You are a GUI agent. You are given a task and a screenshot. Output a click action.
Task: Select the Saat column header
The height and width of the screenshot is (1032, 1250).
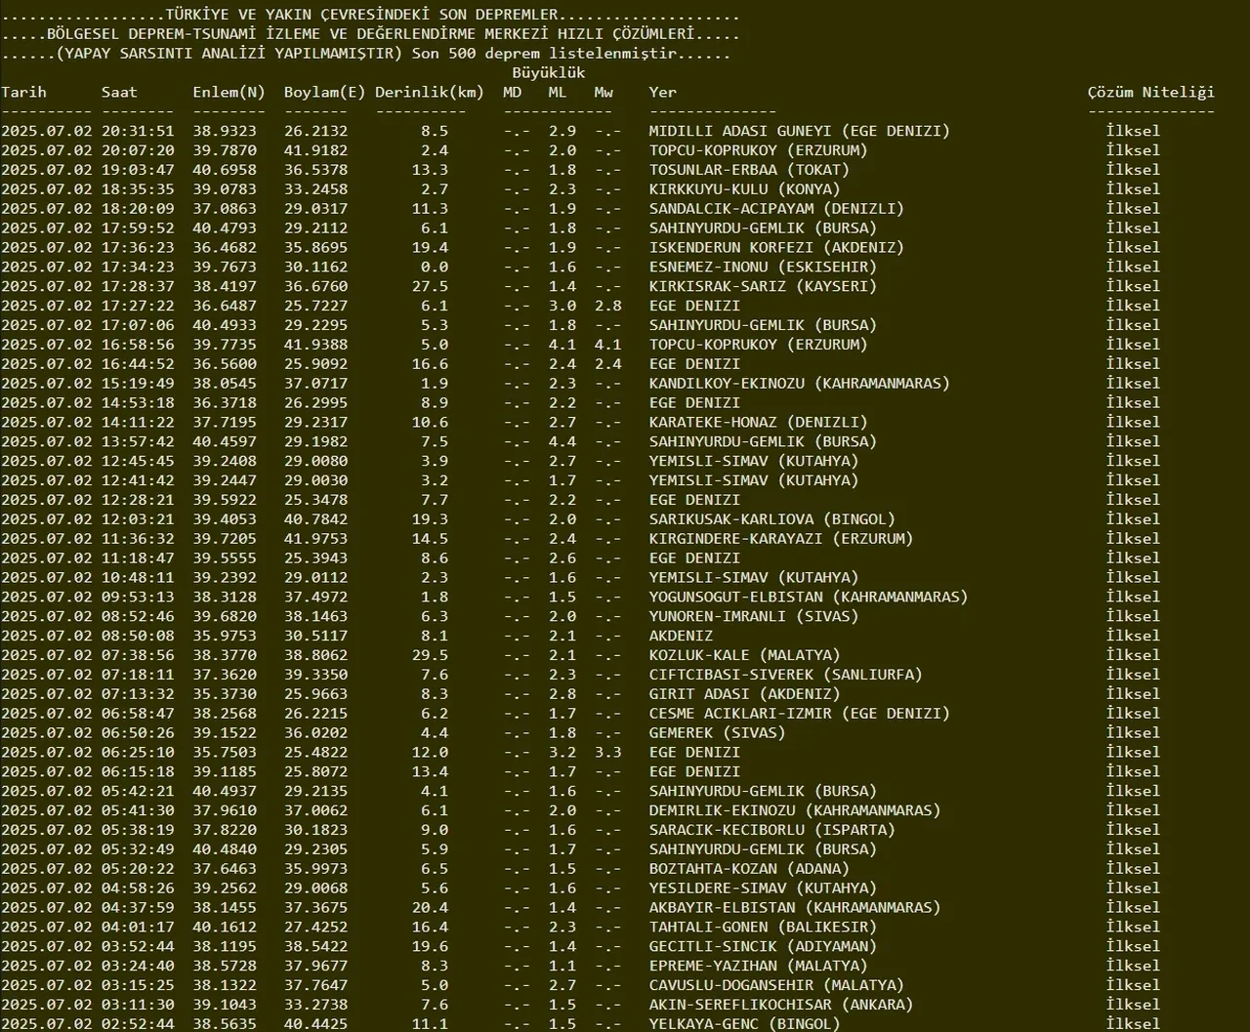(x=119, y=92)
